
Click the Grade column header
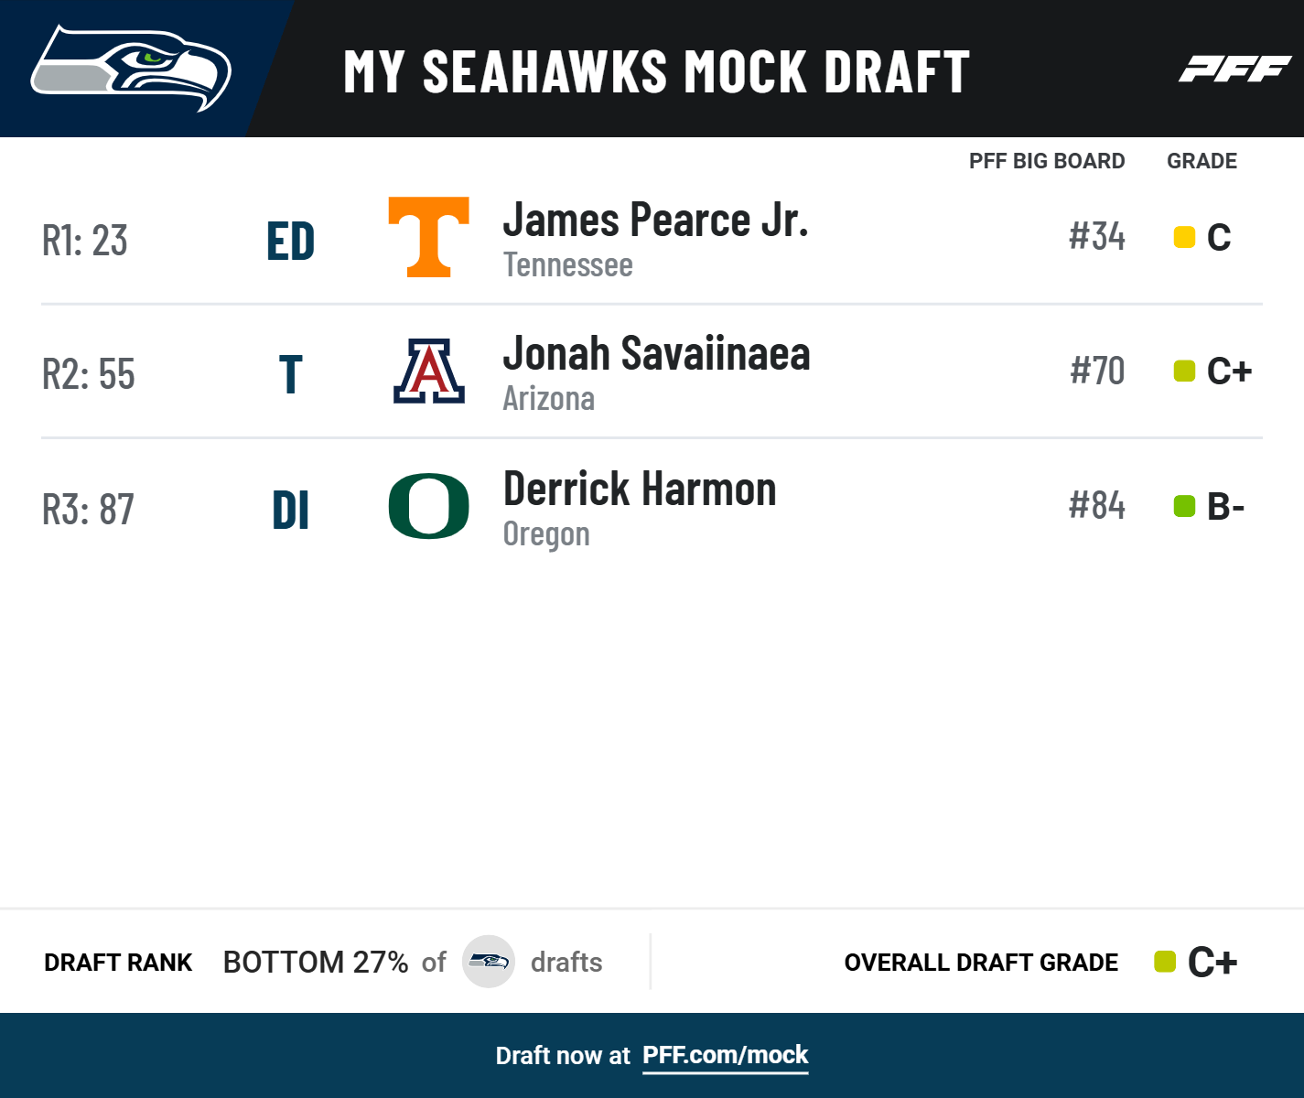[x=1202, y=161]
